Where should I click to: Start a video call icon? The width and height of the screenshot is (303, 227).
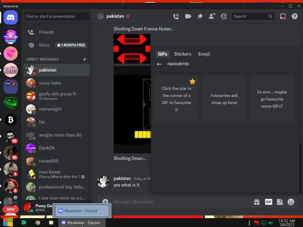click(188, 17)
